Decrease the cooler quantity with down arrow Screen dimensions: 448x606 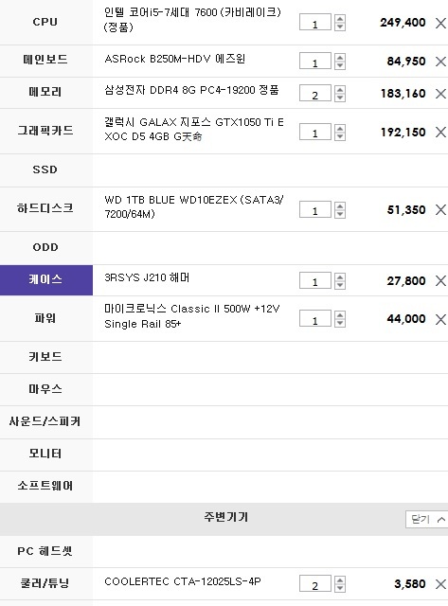[x=340, y=588]
